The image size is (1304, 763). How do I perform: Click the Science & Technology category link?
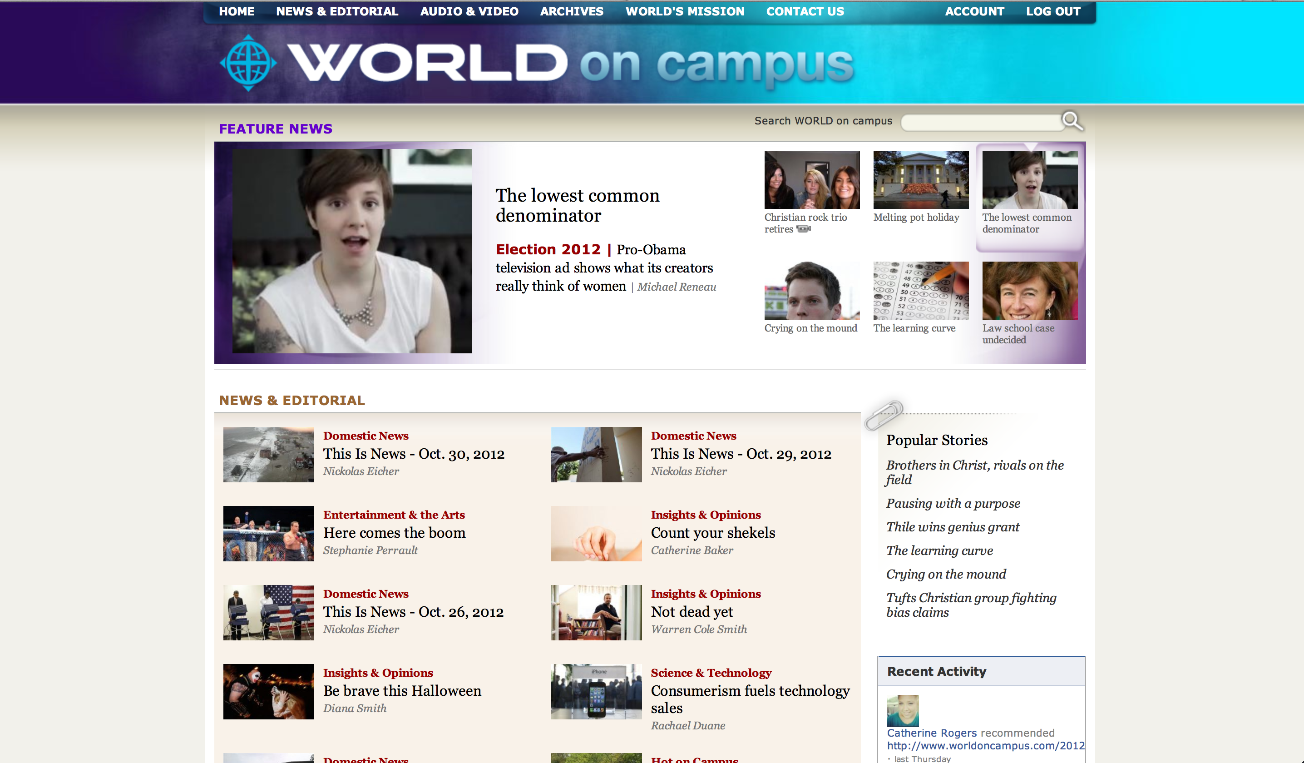(x=711, y=673)
